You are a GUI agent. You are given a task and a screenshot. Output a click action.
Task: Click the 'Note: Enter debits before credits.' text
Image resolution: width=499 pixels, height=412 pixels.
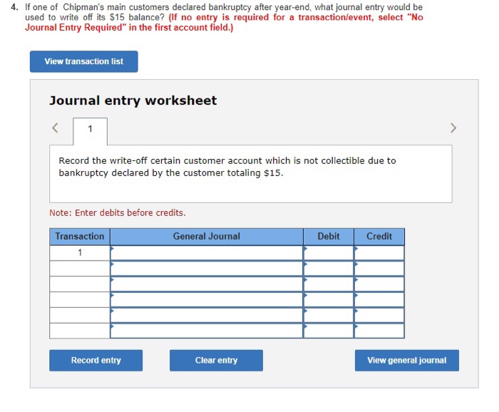pyautogui.click(x=118, y=213)
